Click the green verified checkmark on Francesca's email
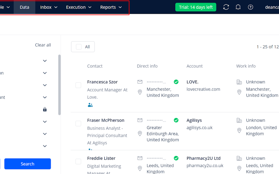 [176, 82]
